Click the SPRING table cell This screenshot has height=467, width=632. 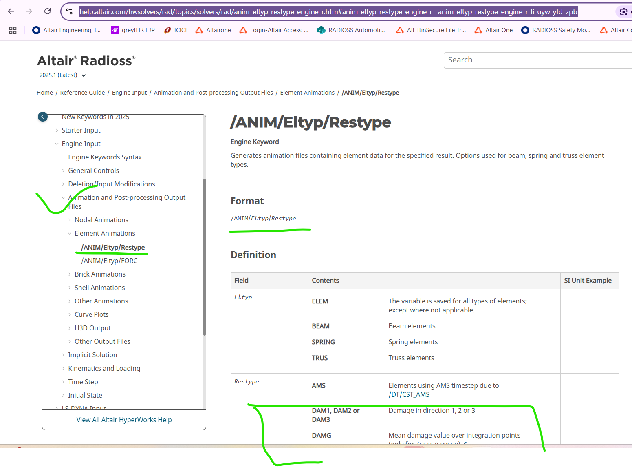point(324,342)
